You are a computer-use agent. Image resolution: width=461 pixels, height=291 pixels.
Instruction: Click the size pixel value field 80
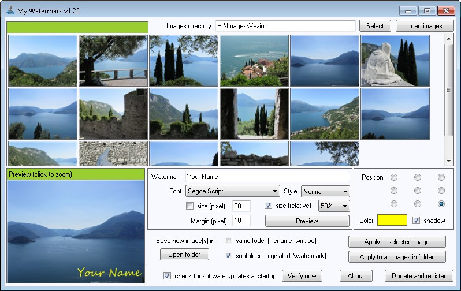tap(241, 206)
